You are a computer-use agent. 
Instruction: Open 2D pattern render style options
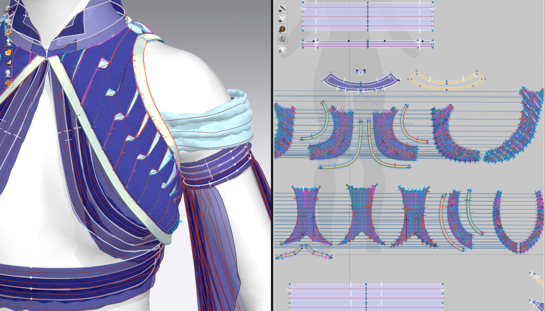pos(282,39)
